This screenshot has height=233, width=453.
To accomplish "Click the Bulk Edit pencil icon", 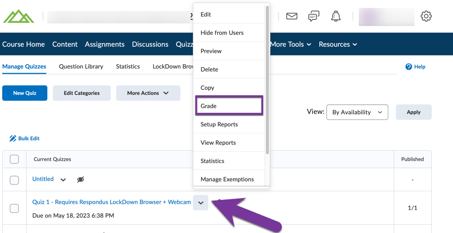I will point(13,139).
